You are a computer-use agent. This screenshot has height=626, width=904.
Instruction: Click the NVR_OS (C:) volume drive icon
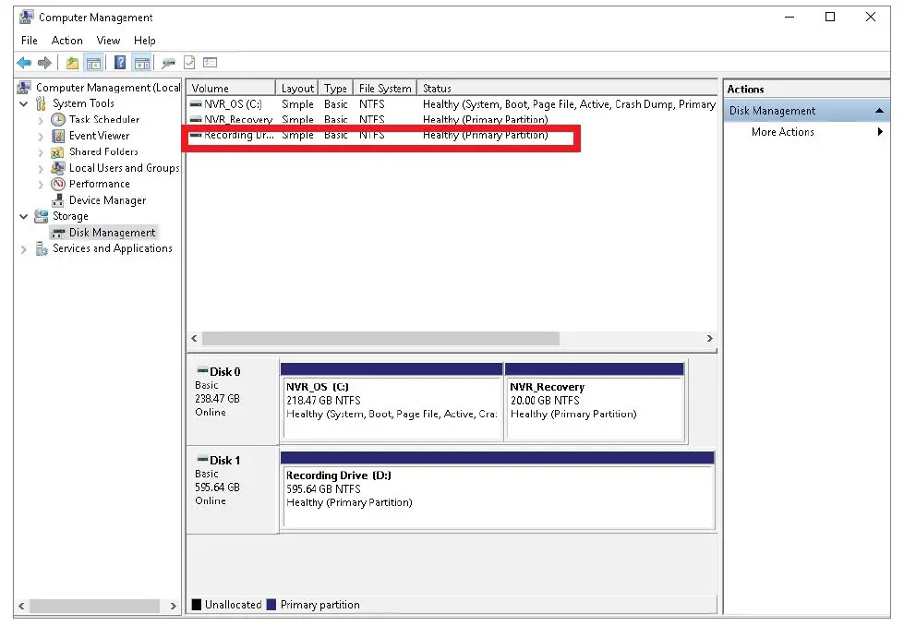(x=196, y=104)
